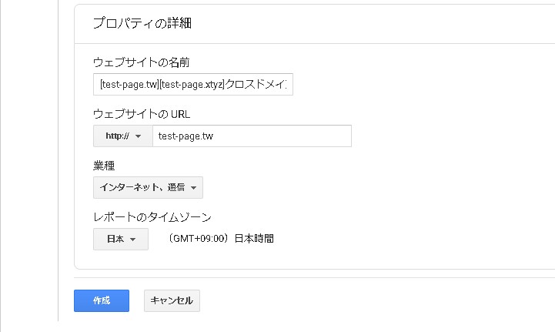
Task: Click the レポートのタイムゾーン label
Action: pyautogui.click(x=152, y=217)
